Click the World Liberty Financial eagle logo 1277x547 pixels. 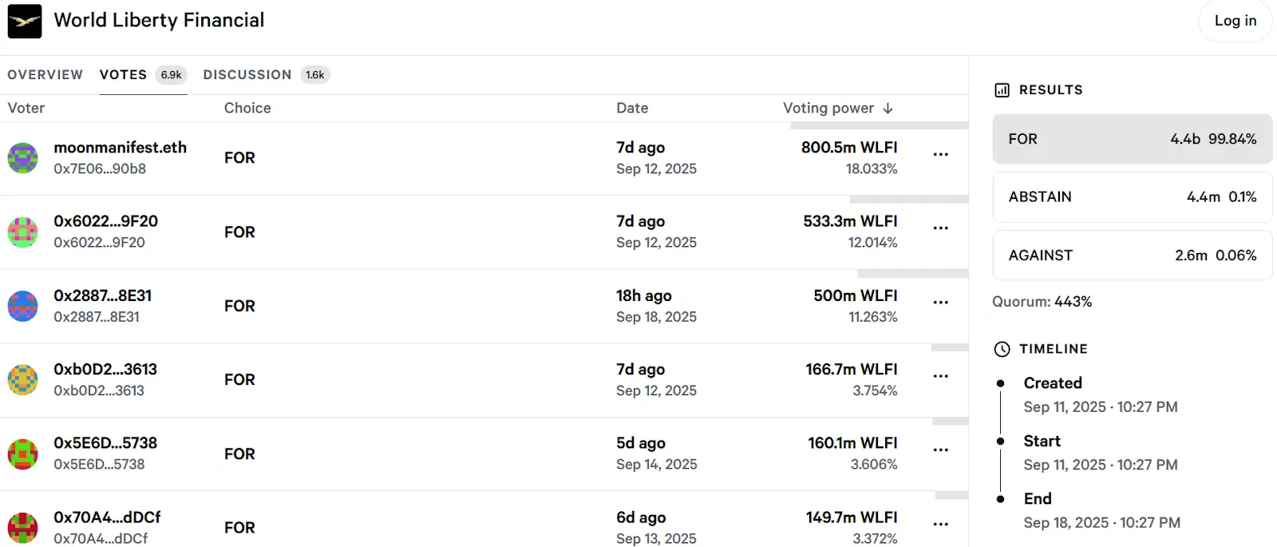(x=25, y=22)
